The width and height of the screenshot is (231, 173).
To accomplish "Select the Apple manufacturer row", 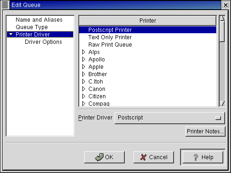I will point(148,67).
